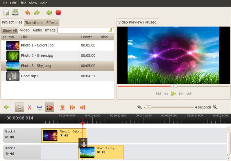231x161 pixels.
Task: Click the project files search filter field
Action: pyautogui.click(x=83, y=30)
